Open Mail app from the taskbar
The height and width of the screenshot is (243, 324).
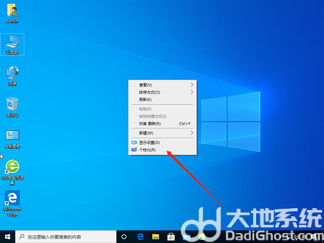186,237
